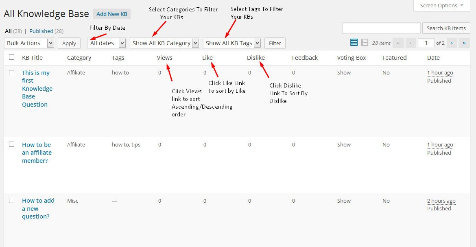Viewport: 476px width, 247px height.
Task: Click inside the KB search input field
Action: click(x=381, y=28)
